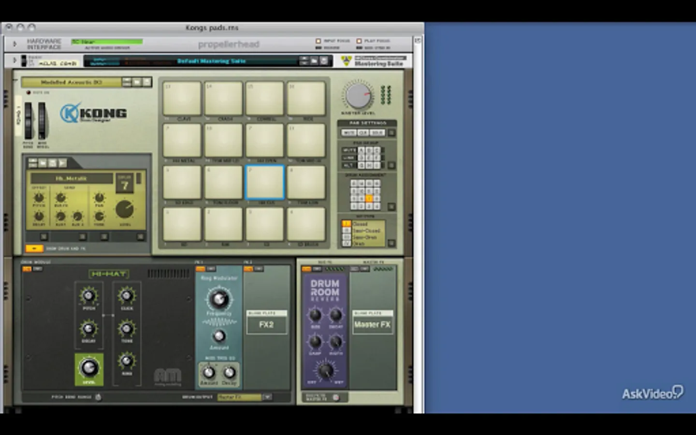Open quick edit for Drum Assignment grid

coord(391,206)
